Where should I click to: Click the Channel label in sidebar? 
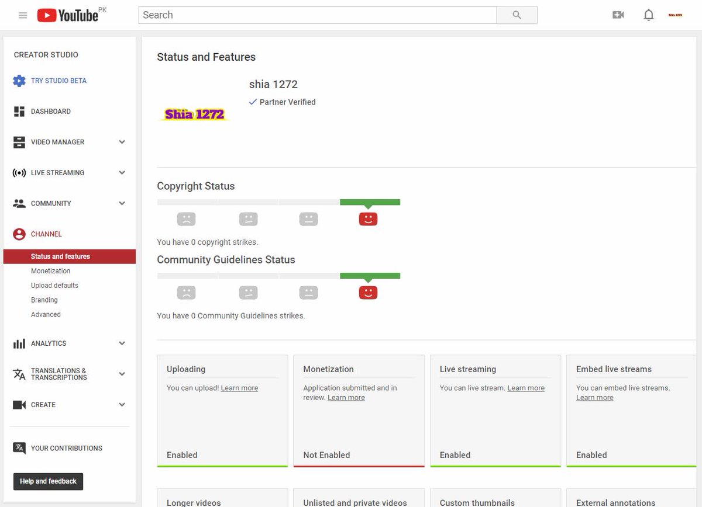click(46, 234)
